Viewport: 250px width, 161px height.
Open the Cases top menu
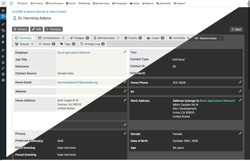[x=135, y=3]
